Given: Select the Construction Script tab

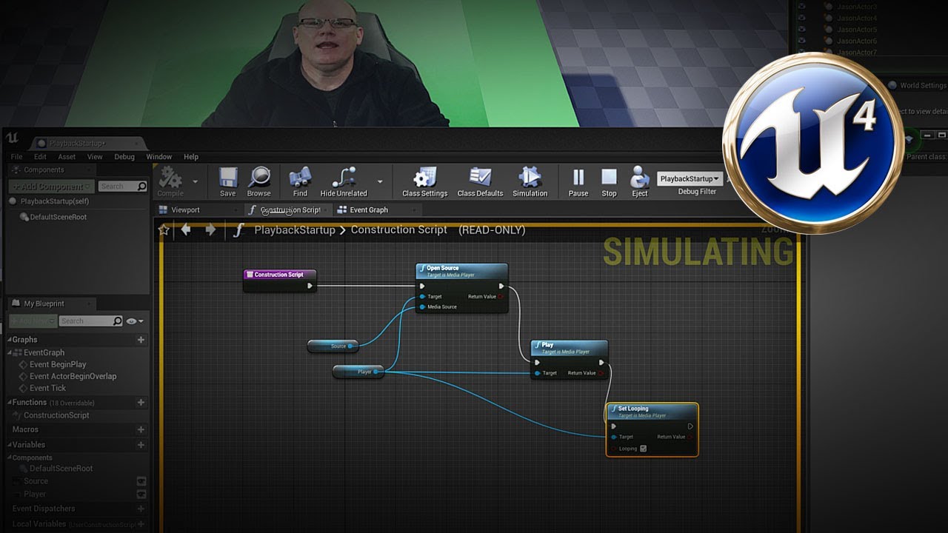Looking at the screenshot, I should click(x=290, y=210).
